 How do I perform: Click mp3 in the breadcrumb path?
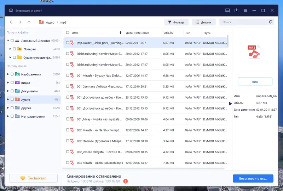tap(63, 22)
